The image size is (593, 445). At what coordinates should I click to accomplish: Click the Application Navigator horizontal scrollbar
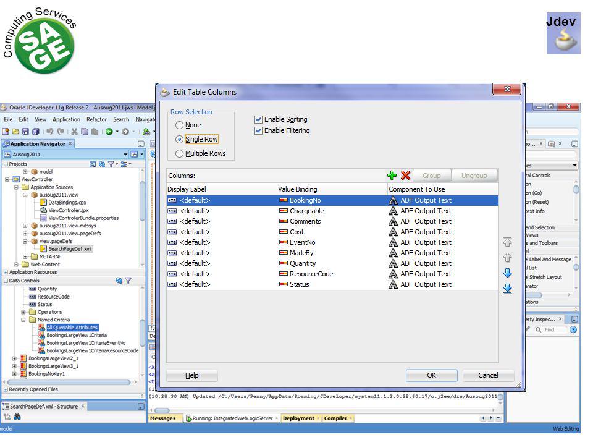tap(69, 382)
